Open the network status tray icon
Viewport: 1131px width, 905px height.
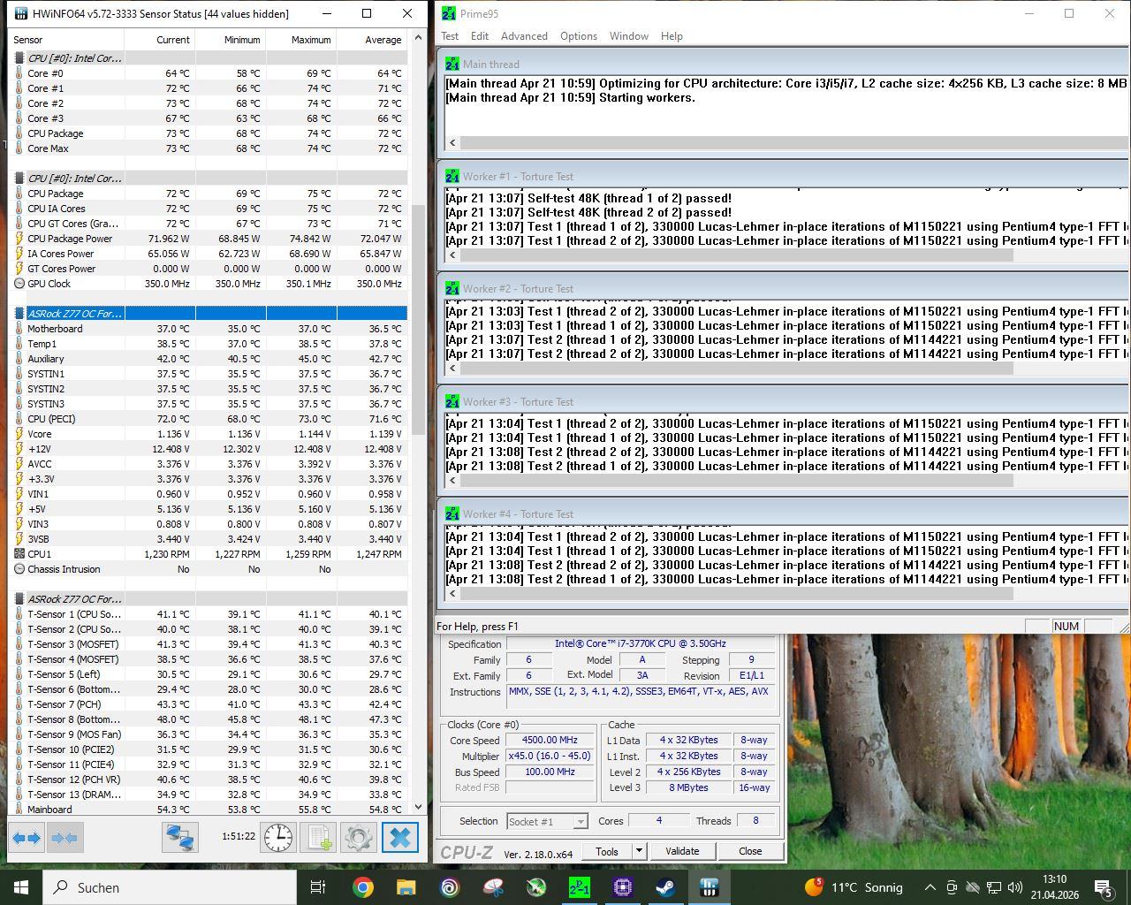[994, 887]
